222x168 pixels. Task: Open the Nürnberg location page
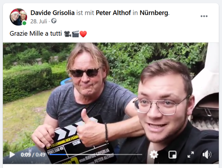154,13
